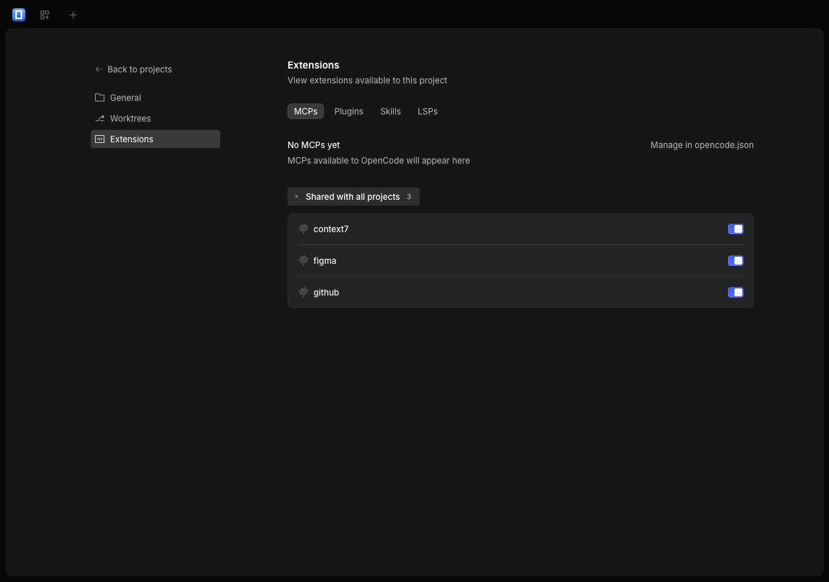Image resolution: width=829 pixels, height=582 pixels.
Task: Click the github MCP icon
Action: (x=303, y=292)
